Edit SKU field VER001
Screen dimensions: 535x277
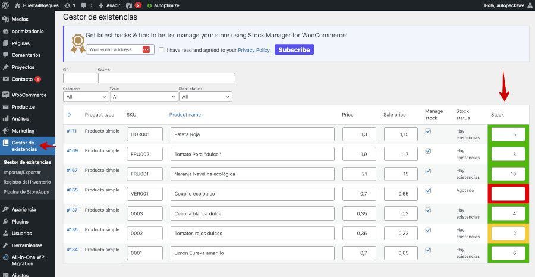coord(144,194)
